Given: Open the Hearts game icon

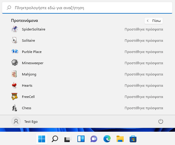Looking at the screenshot, I should coord(15,85).
